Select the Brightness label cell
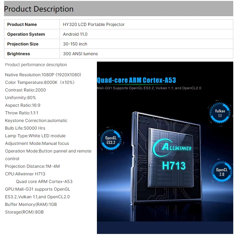Image resolution: width=236 pixels, height=237 pixels. click(x=32, y=54)
